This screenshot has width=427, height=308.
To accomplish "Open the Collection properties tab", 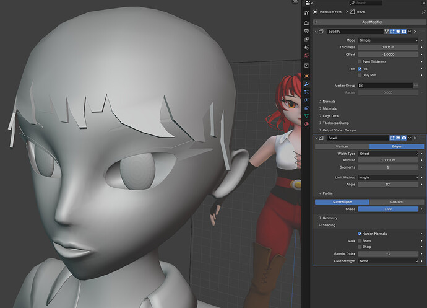I will 306,66.
